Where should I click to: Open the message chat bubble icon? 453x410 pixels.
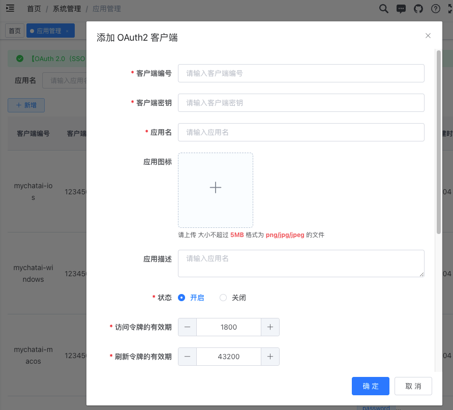401,9
